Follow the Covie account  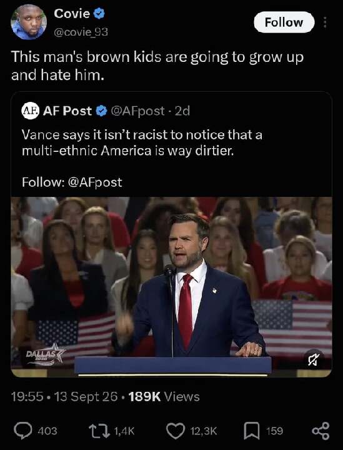point(284,22)
